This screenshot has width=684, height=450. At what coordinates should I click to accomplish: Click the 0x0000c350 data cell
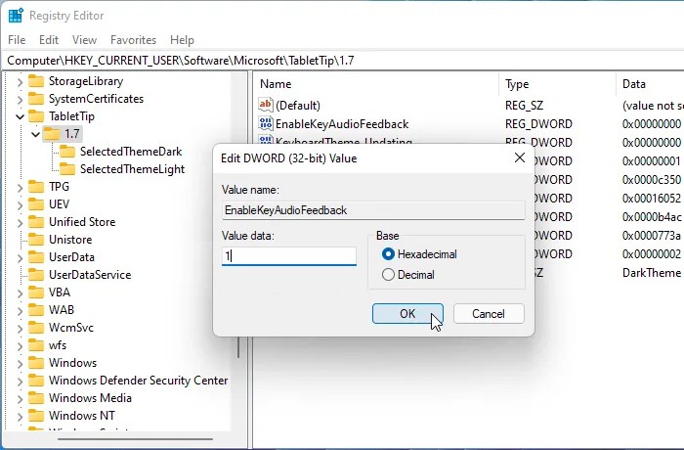(x=652, y=180)
